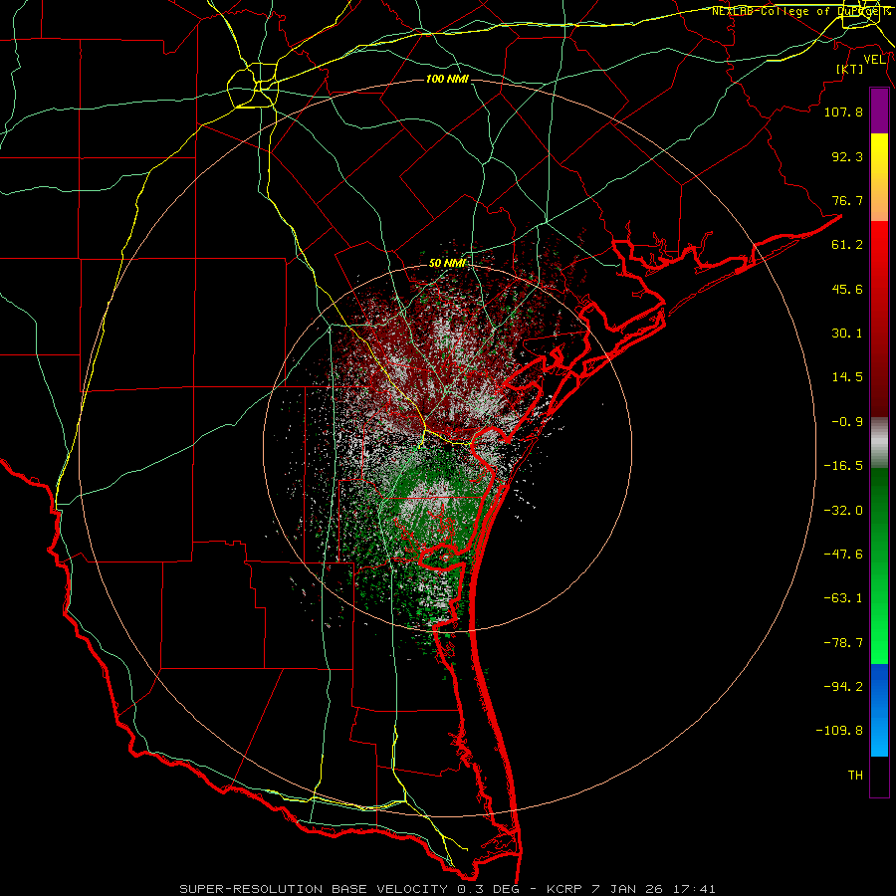Click the -94.2 legend value
The image size is (896, 896).
(843, 686)
